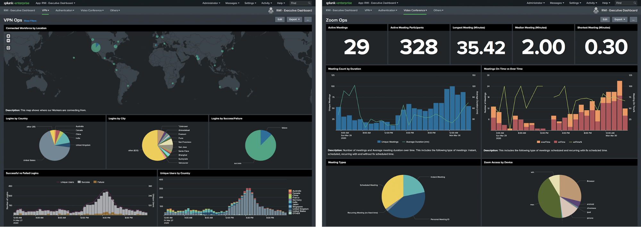Expand Help menu in VPN Ops window
Viewport: 641px width, 227px height.
click(281, 3)
